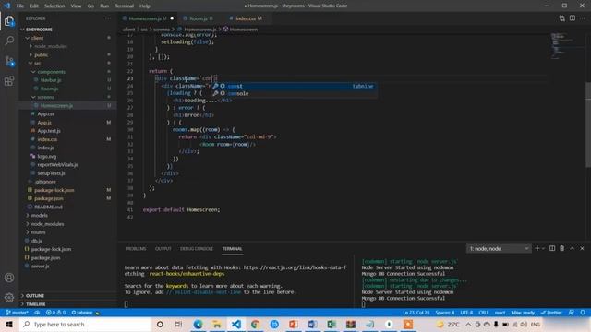The image size is (591, 332).
Task: Open File Explorer from the taskbar
Action: coord(217,324)
